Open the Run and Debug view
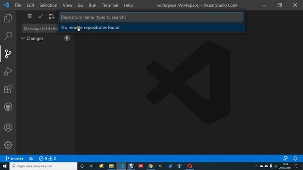Image resolution: width=303 pixels, height=170 pixels. pyautogui.click(x=8, y=71)
